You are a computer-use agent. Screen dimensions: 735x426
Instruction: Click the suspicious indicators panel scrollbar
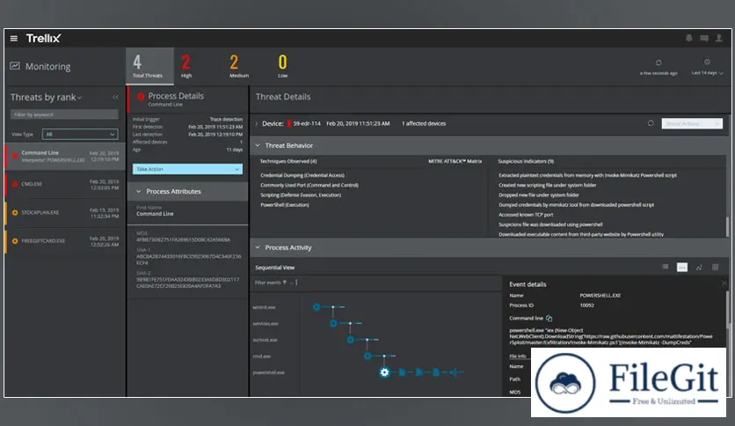click(x=727, y=226)
